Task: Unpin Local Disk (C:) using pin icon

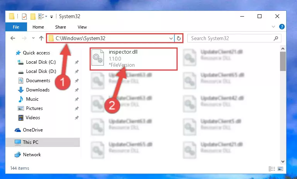Action: 77,62
